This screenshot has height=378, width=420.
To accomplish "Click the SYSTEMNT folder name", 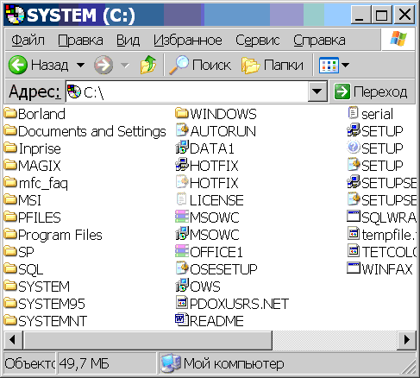I will (x=53, y=321).
